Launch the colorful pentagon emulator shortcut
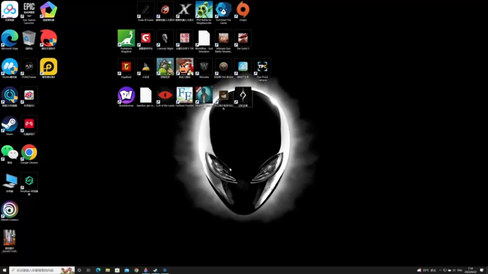The image size is (488, 274). (x=49, y=11)
